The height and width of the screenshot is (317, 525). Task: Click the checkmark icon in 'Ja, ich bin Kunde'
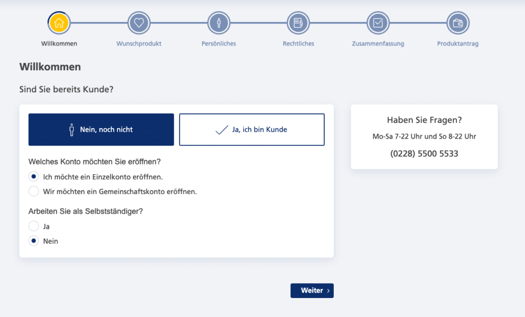coord(221,130)
